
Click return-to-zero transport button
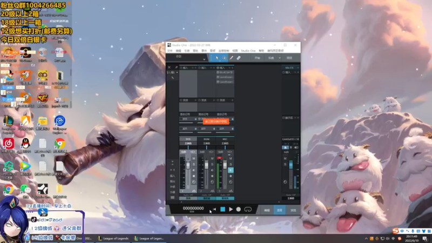coord(214,210)
